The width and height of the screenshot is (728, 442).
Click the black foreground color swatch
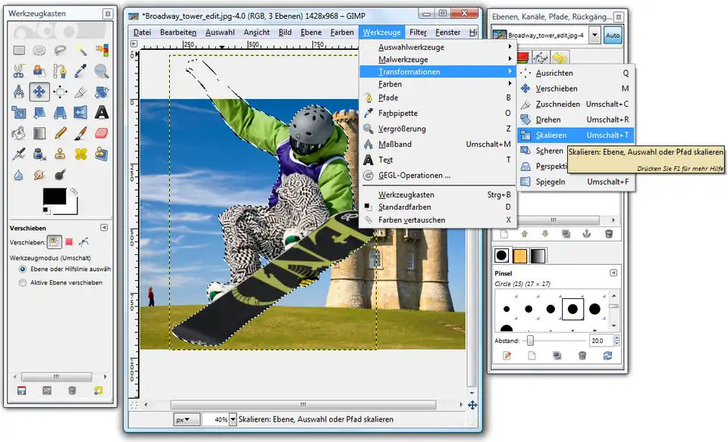tap(54, 197)
